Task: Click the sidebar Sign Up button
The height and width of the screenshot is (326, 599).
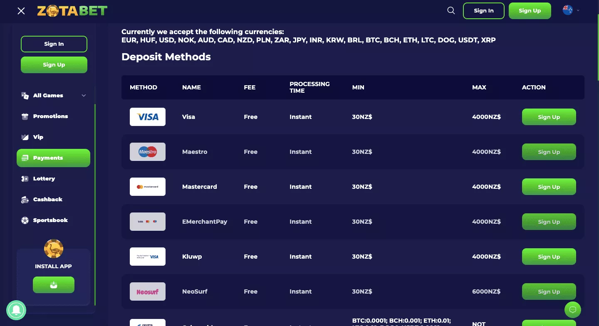Action: pos(54,65)
